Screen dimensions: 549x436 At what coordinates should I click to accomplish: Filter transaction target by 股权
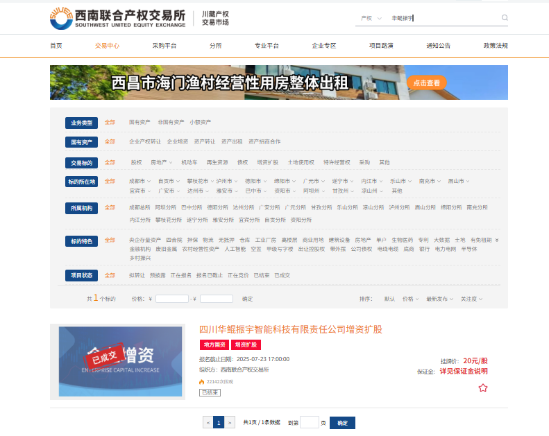click(x=136, y=163)
